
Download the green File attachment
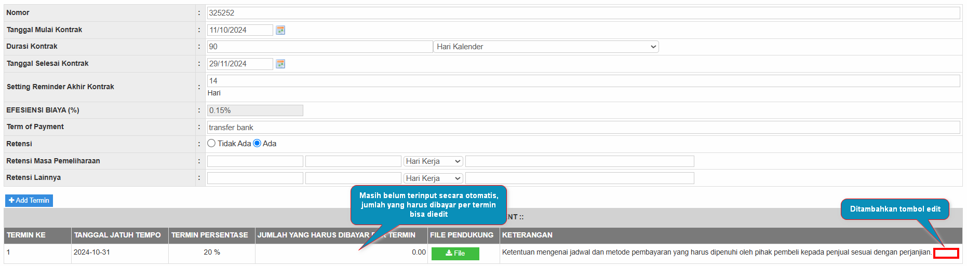click(455, 253)
